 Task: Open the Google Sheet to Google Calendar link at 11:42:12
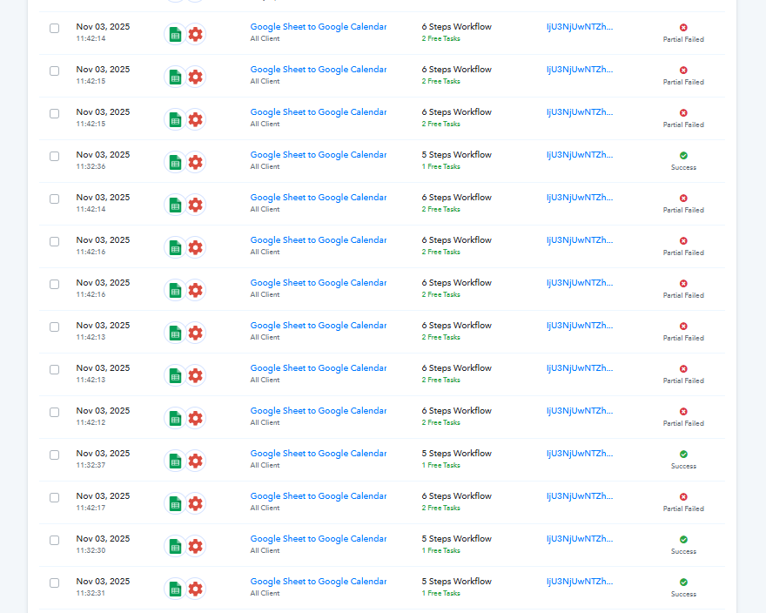(x=319, y=411)
